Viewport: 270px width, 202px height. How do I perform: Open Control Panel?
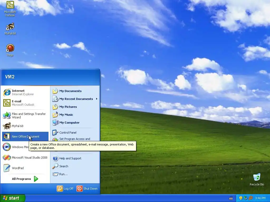(x=75, y=133)
